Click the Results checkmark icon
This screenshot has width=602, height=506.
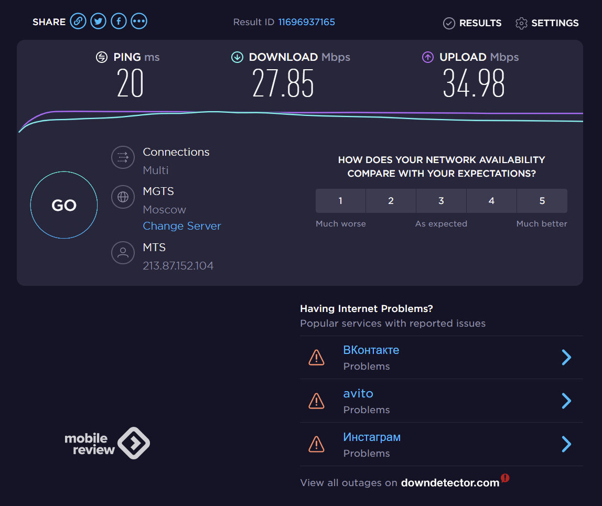[449, 24]
